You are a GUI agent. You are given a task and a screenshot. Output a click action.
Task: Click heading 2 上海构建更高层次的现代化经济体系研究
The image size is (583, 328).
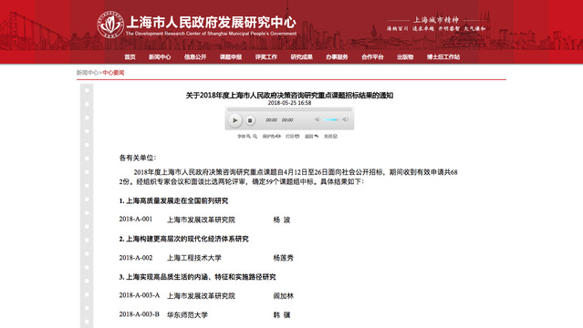pos(183,239)
